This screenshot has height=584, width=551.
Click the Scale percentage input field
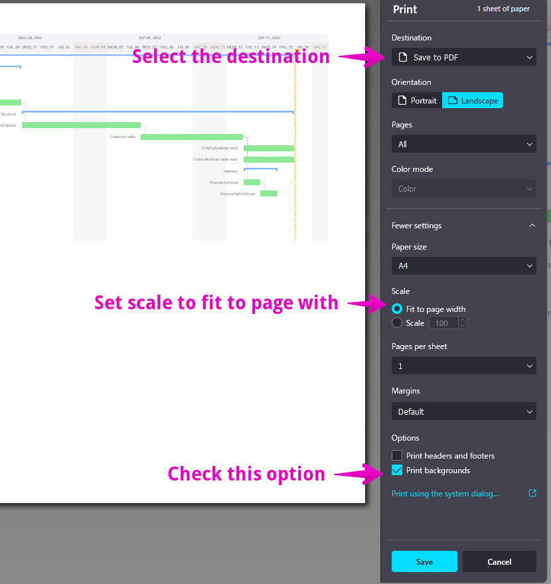[443, 323]
